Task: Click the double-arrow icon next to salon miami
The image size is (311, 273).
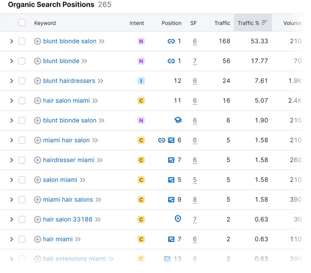Action: coord(83,180)
